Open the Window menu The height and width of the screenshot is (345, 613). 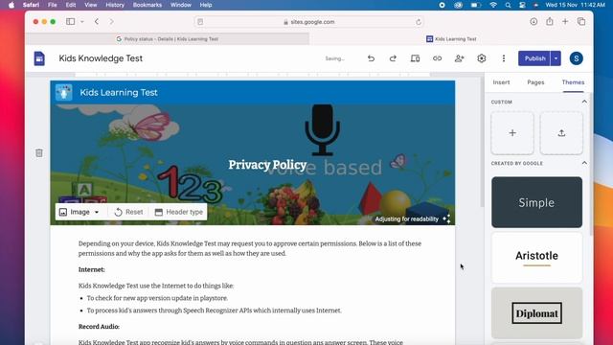(x=181, y=5)
